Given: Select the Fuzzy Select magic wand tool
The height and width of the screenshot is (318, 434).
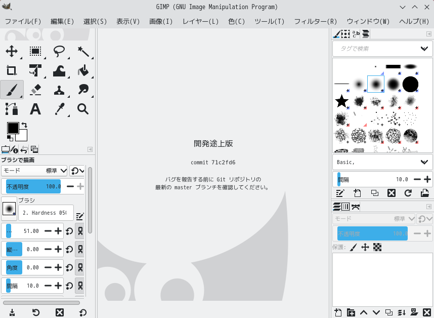Looking at the screenshot, I should click(x=83, y=52).
